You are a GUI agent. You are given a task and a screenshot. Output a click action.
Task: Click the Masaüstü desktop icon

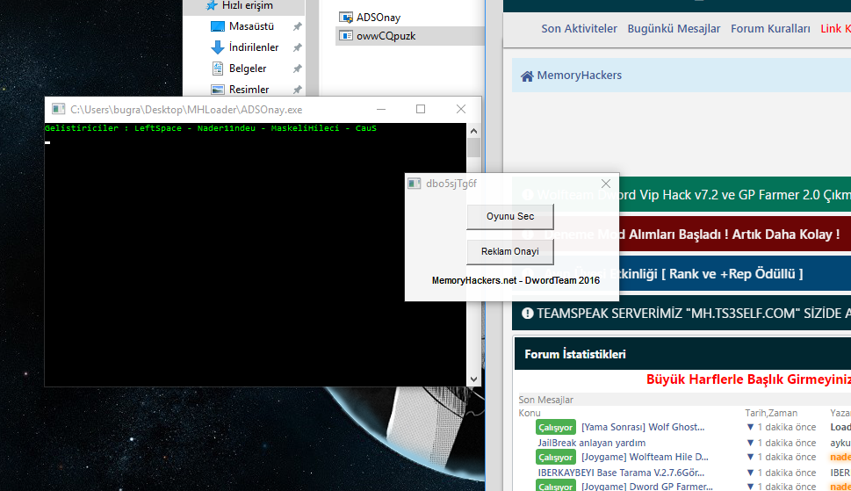(218, 26)
